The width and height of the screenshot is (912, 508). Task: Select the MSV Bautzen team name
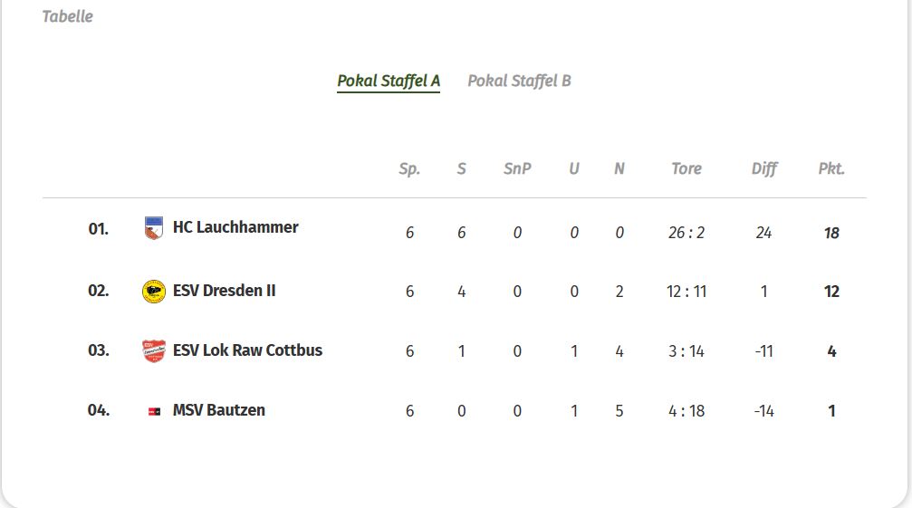click(x=219, y=410)
